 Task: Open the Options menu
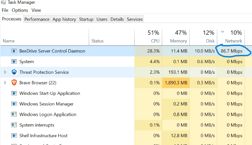(x=20, y=10)
